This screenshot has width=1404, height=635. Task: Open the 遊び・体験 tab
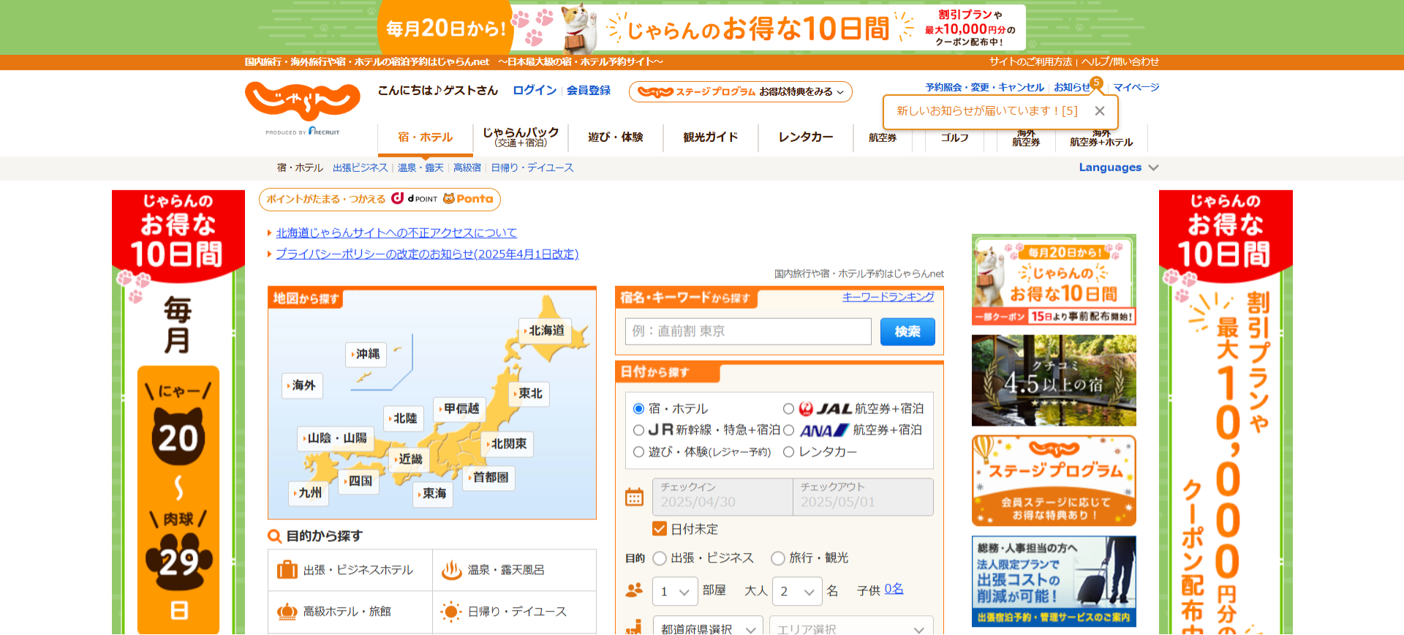click(616, 138)
